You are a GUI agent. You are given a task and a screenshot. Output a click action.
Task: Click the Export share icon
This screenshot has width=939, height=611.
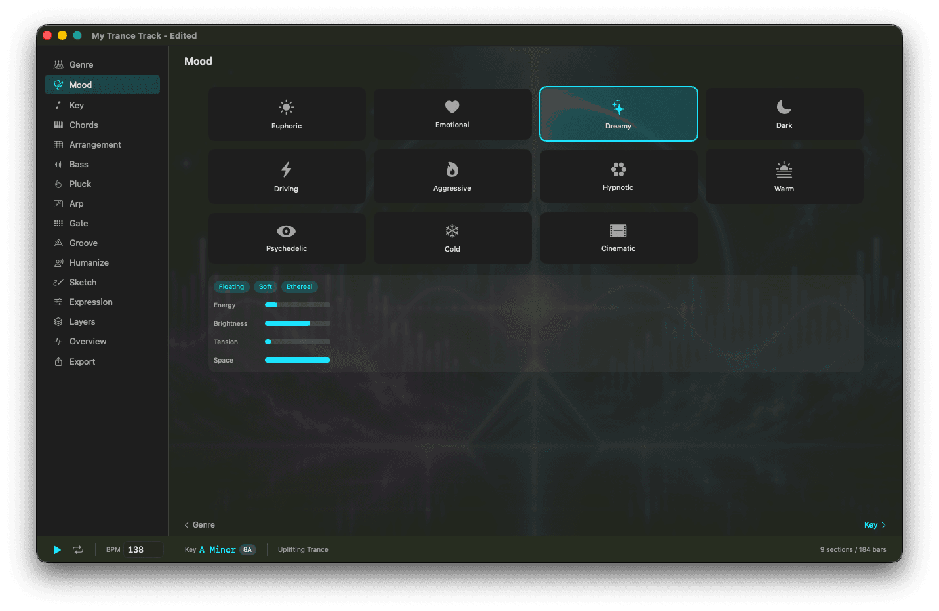point(58,361)
